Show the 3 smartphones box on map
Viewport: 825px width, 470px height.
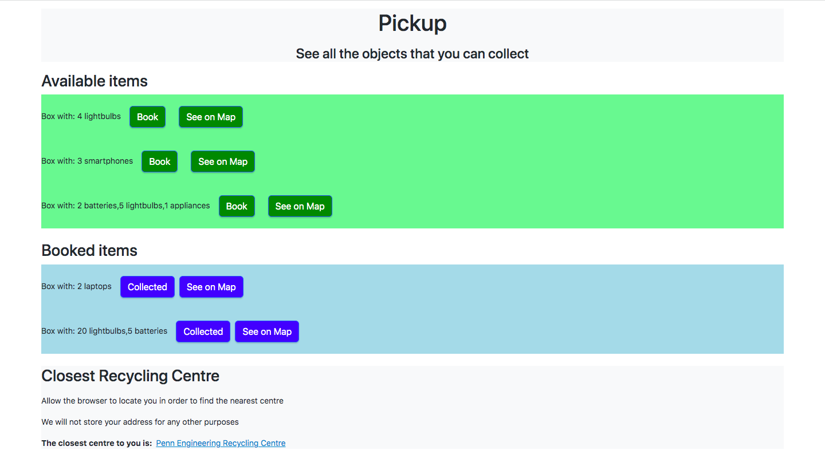coord(223,161)
